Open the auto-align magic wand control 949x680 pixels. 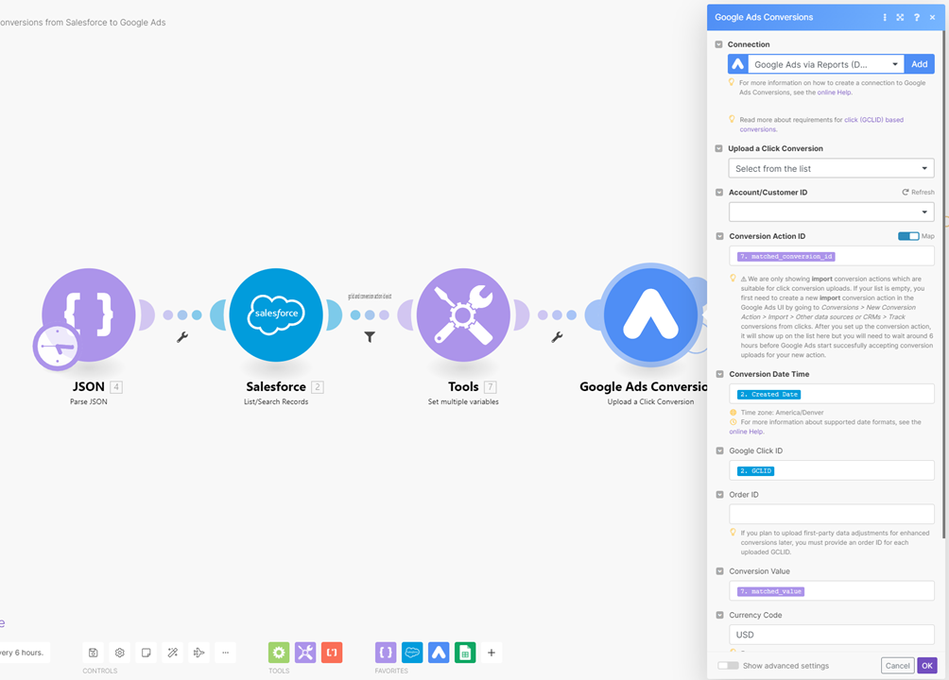coord(172,653)
